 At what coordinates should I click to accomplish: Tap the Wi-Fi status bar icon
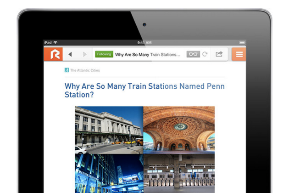click(x=55, y=42)
